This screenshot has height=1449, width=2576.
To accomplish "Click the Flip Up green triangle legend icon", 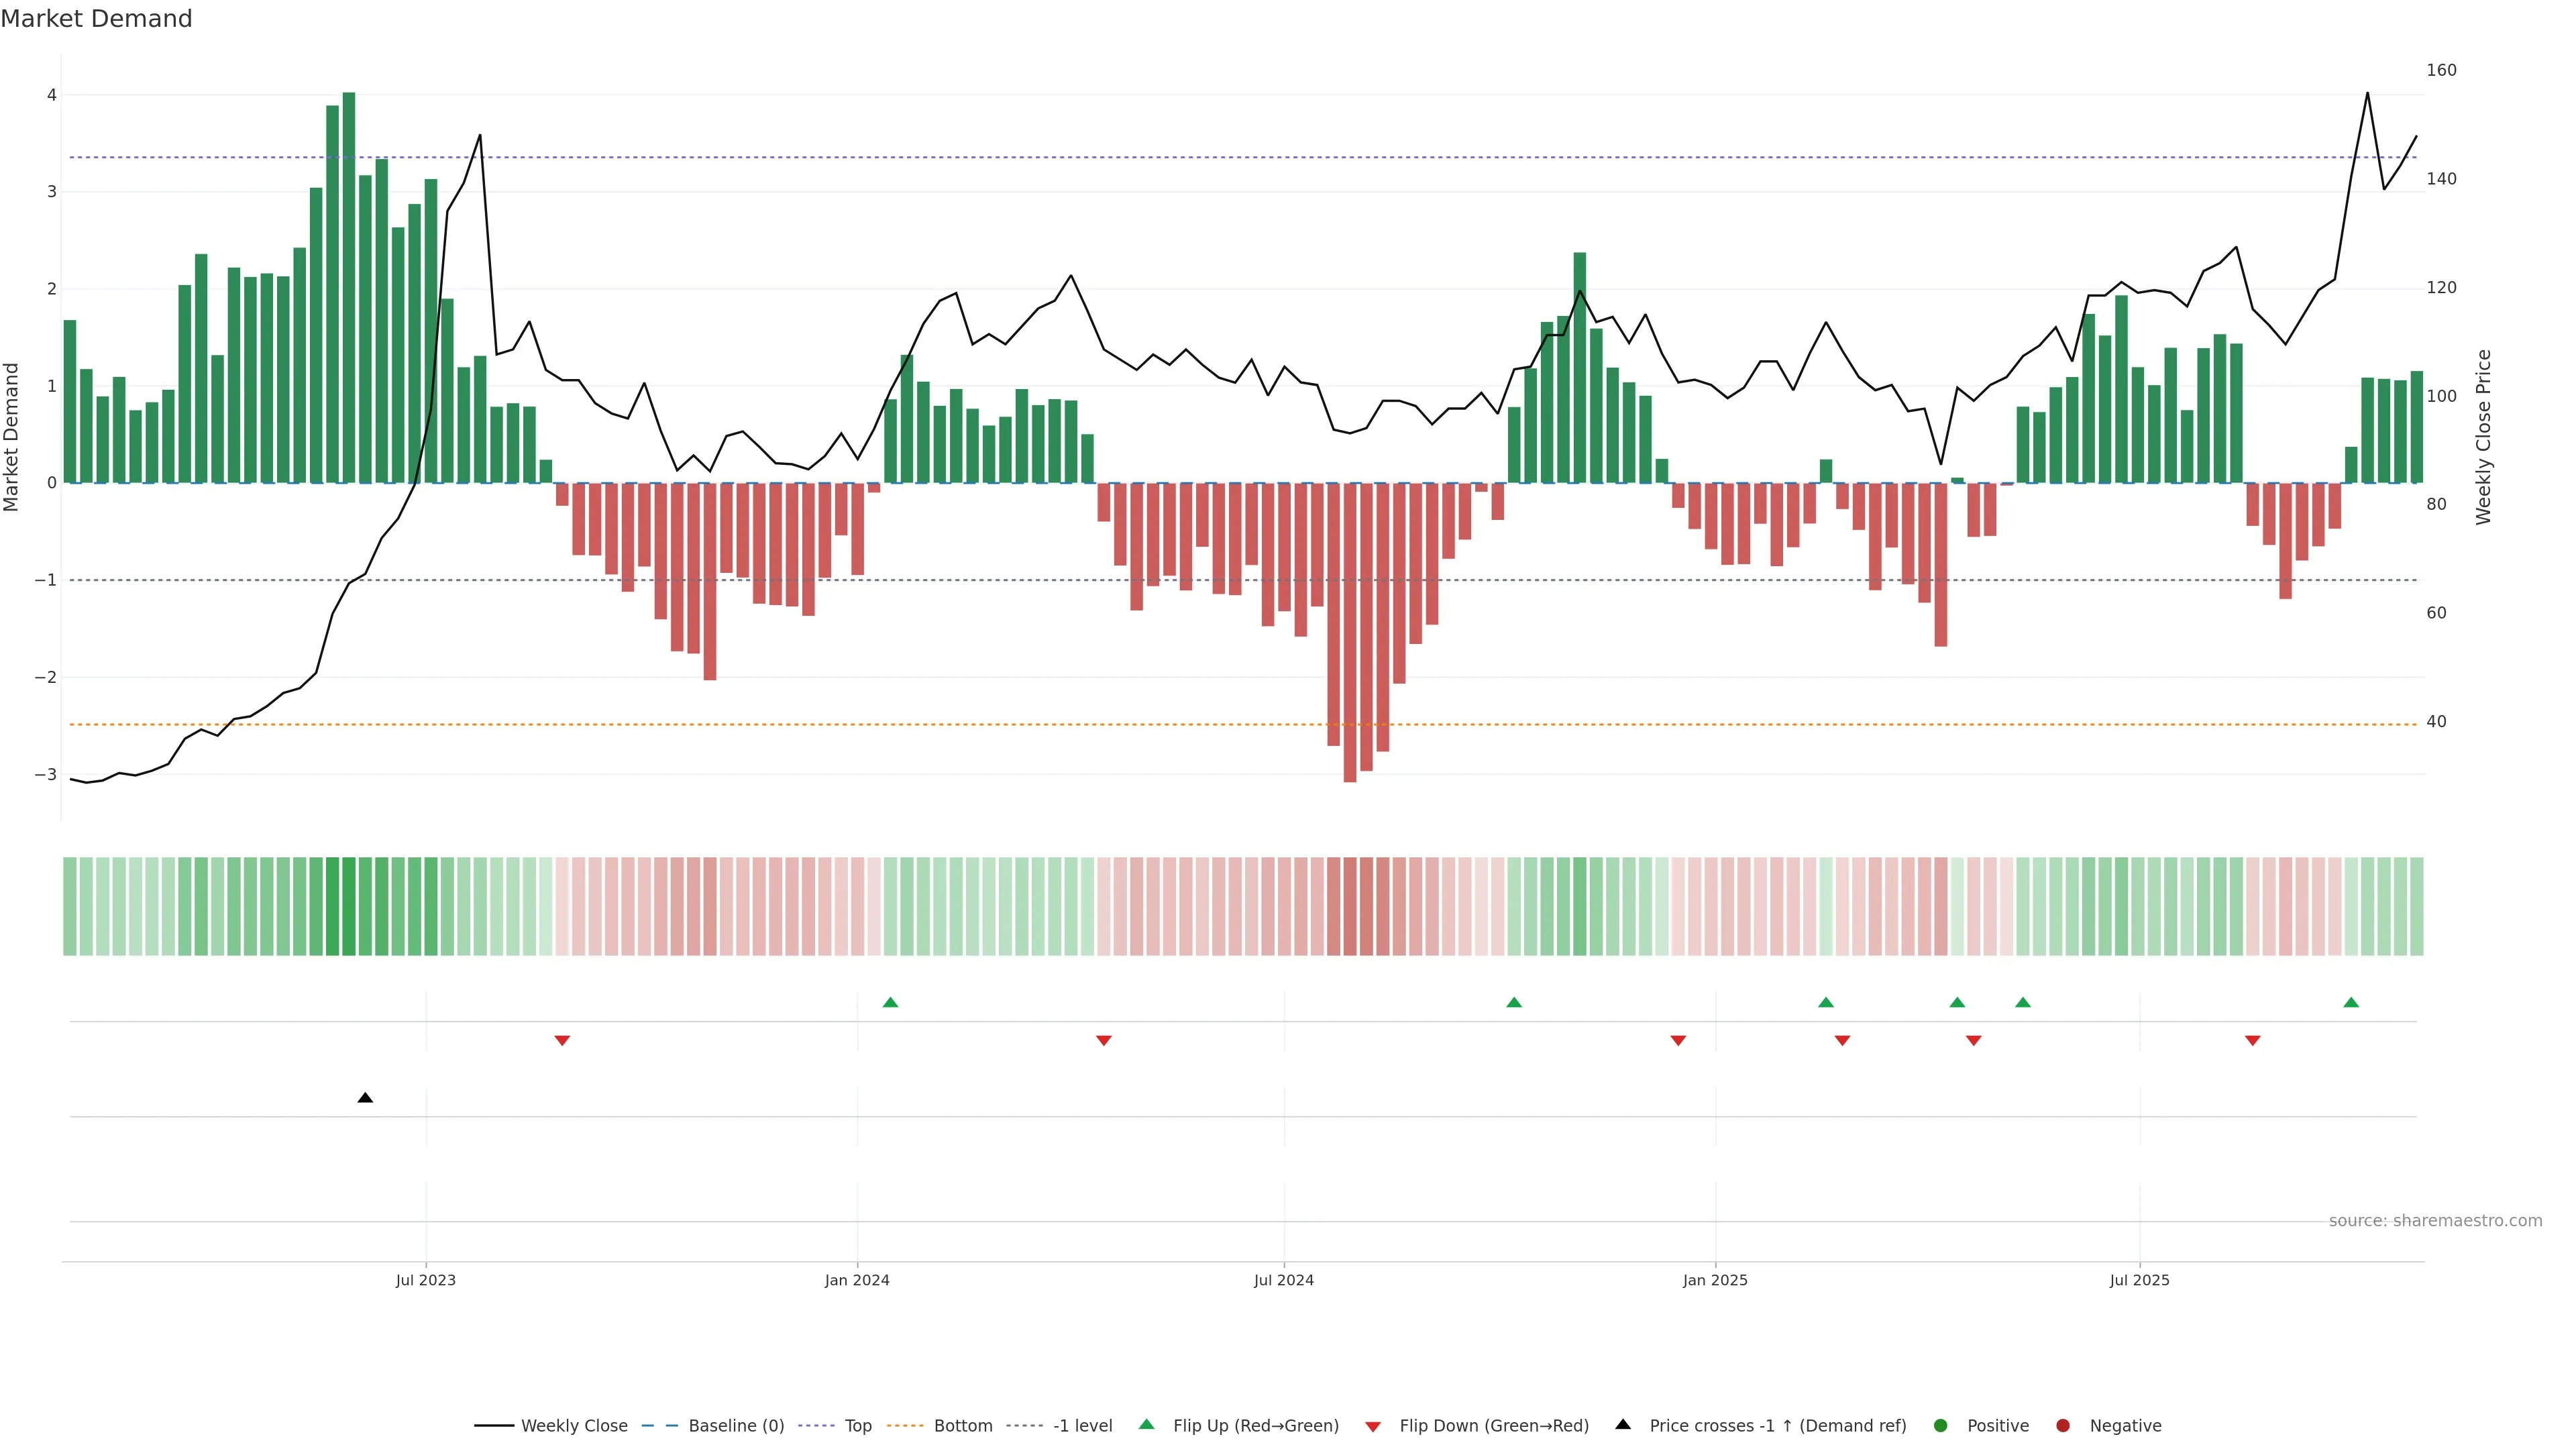I will tap(1146, 1424).
